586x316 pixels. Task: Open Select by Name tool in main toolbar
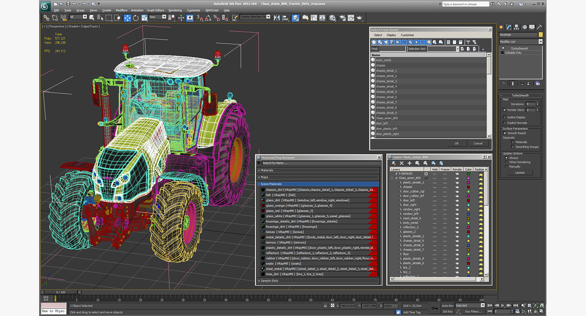coord(100,18)
